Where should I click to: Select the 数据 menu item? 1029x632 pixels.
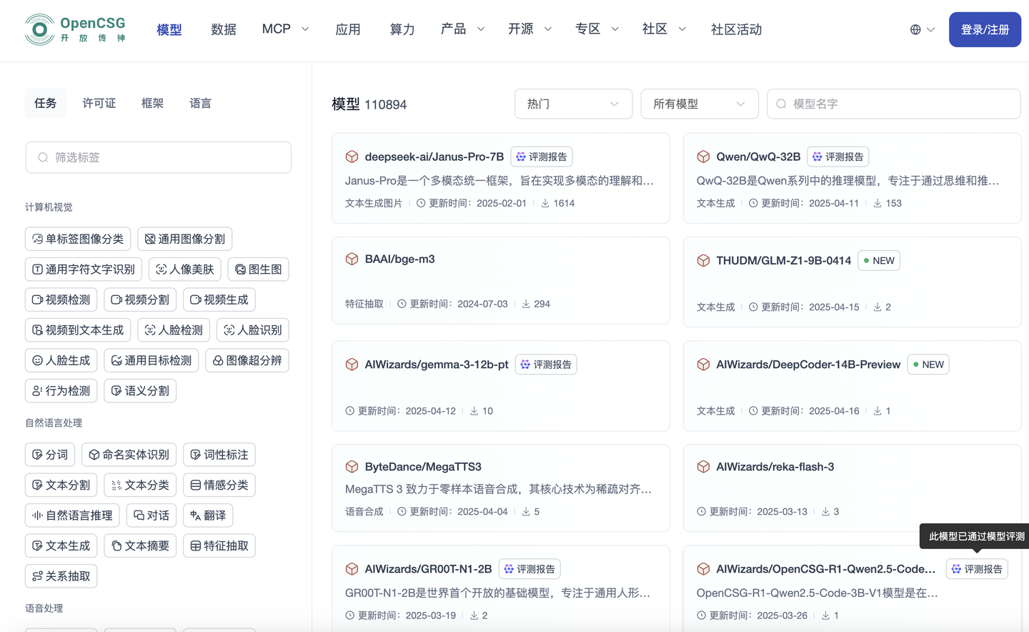click(x=224, y=29)
